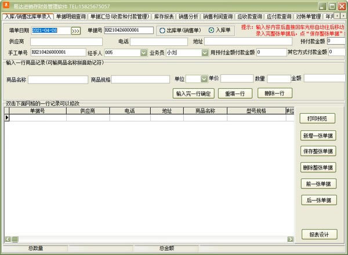Click the row indicator arrow in grid

point(7,117)
